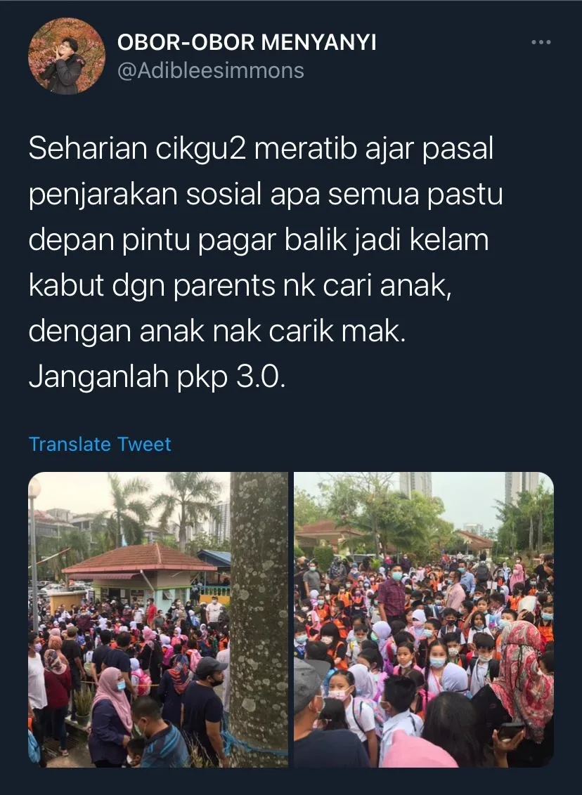Screen dimensions: 582x795
Task: Click the palm tree trunk in the left photo
Action: (x=259, y=619)
